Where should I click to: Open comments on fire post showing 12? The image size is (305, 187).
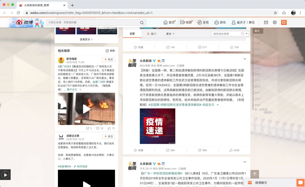click(x=100, y=128)
